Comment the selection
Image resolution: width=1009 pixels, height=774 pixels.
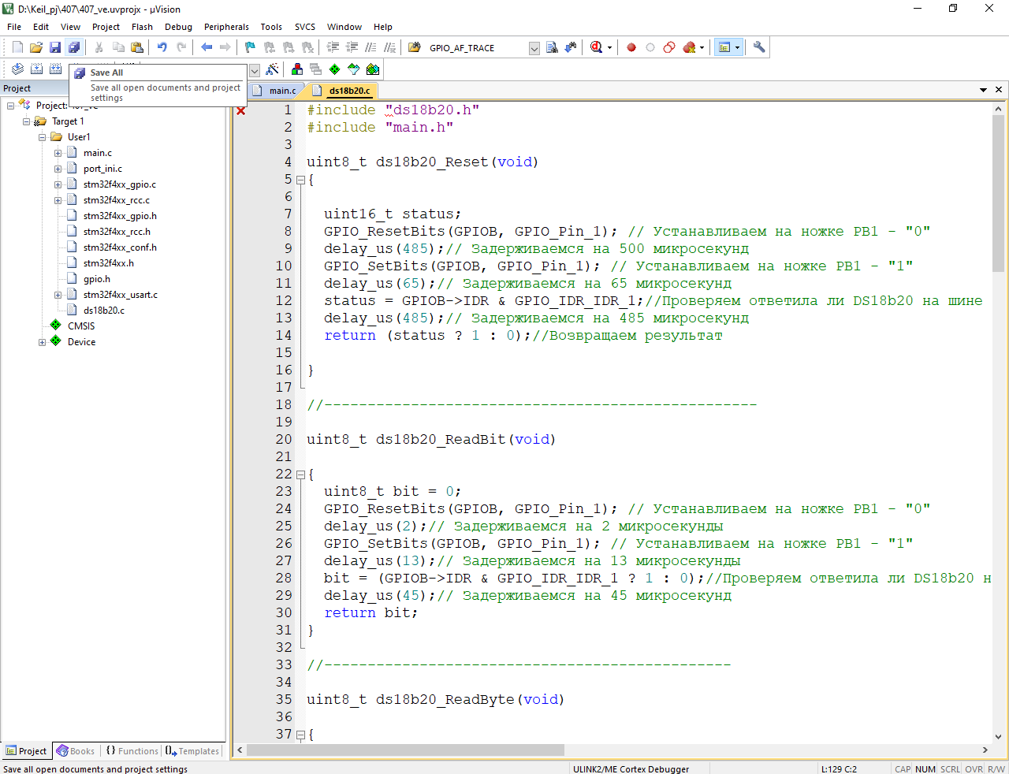370,47
